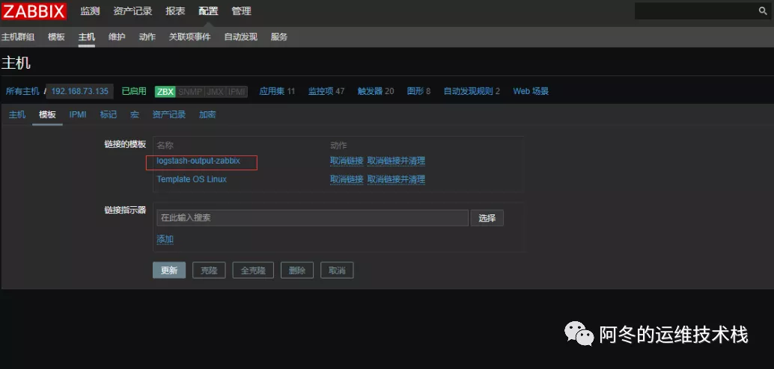Switch to the 宏 tab

(x=135, y=115)
